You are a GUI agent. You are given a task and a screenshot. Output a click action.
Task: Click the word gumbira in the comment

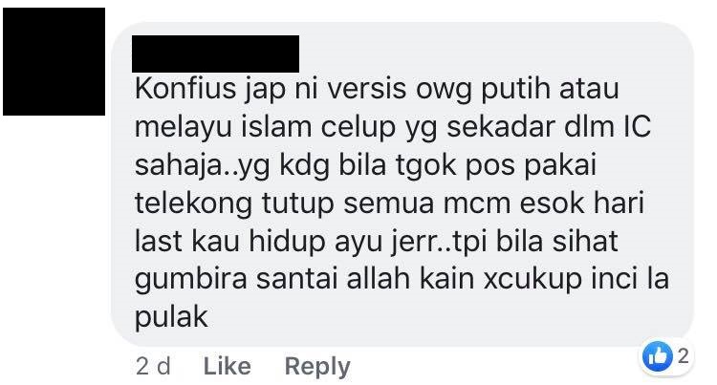click(x=190, y=280)
